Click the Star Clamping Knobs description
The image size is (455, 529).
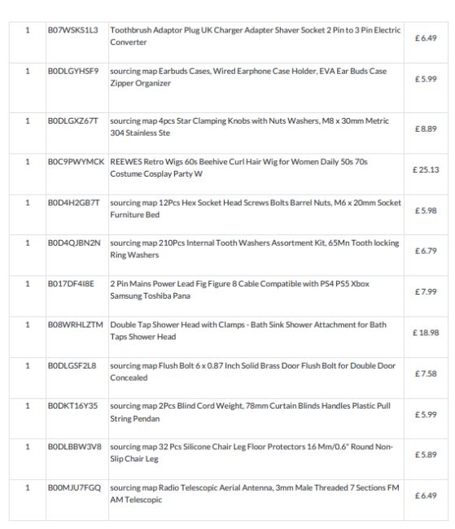point(249,127)
